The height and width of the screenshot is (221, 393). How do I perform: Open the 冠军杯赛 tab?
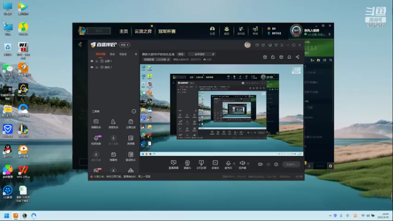(167, 31)
